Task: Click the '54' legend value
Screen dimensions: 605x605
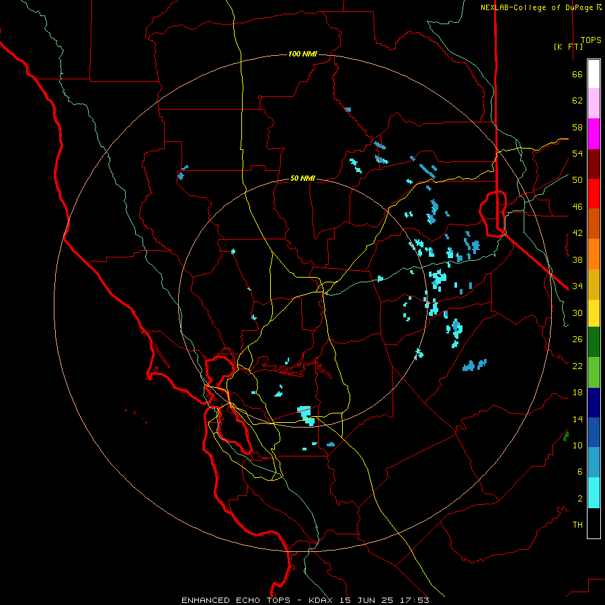Action: click(577, 153)
